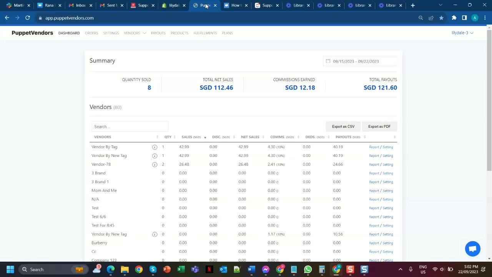492x277 pixels.
Task: Switch to the Slack browser tab
Action: 18,5
